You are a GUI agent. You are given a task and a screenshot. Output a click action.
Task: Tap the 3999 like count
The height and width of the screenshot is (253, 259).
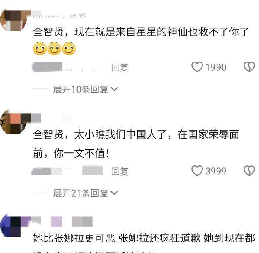point(216,171)
